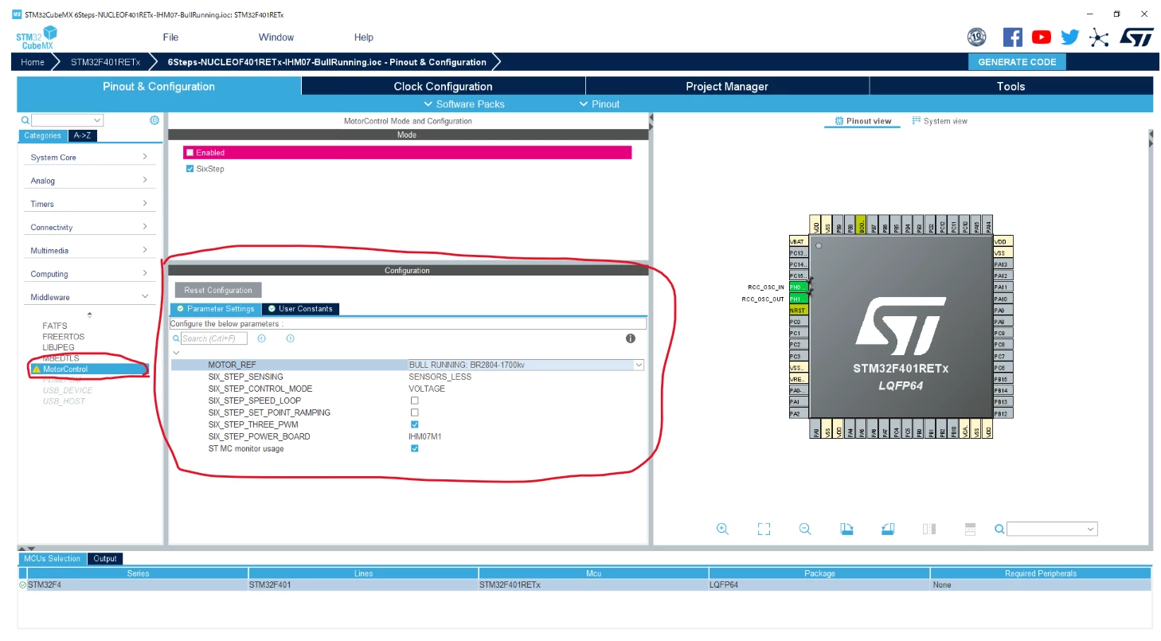Click the PH1 RCC_OSC_OUT pin
Image resolution: width=1161 pixels, height=641 pixels.
coord(798,299)
